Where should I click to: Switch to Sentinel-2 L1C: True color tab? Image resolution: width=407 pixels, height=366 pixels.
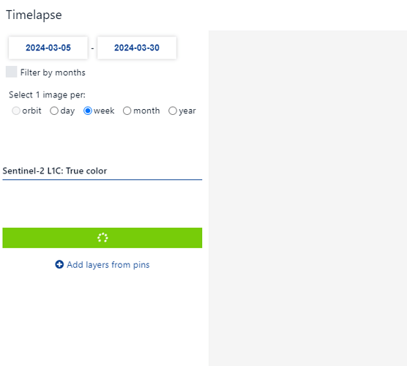pyautogui.click(x=102, y=171)
